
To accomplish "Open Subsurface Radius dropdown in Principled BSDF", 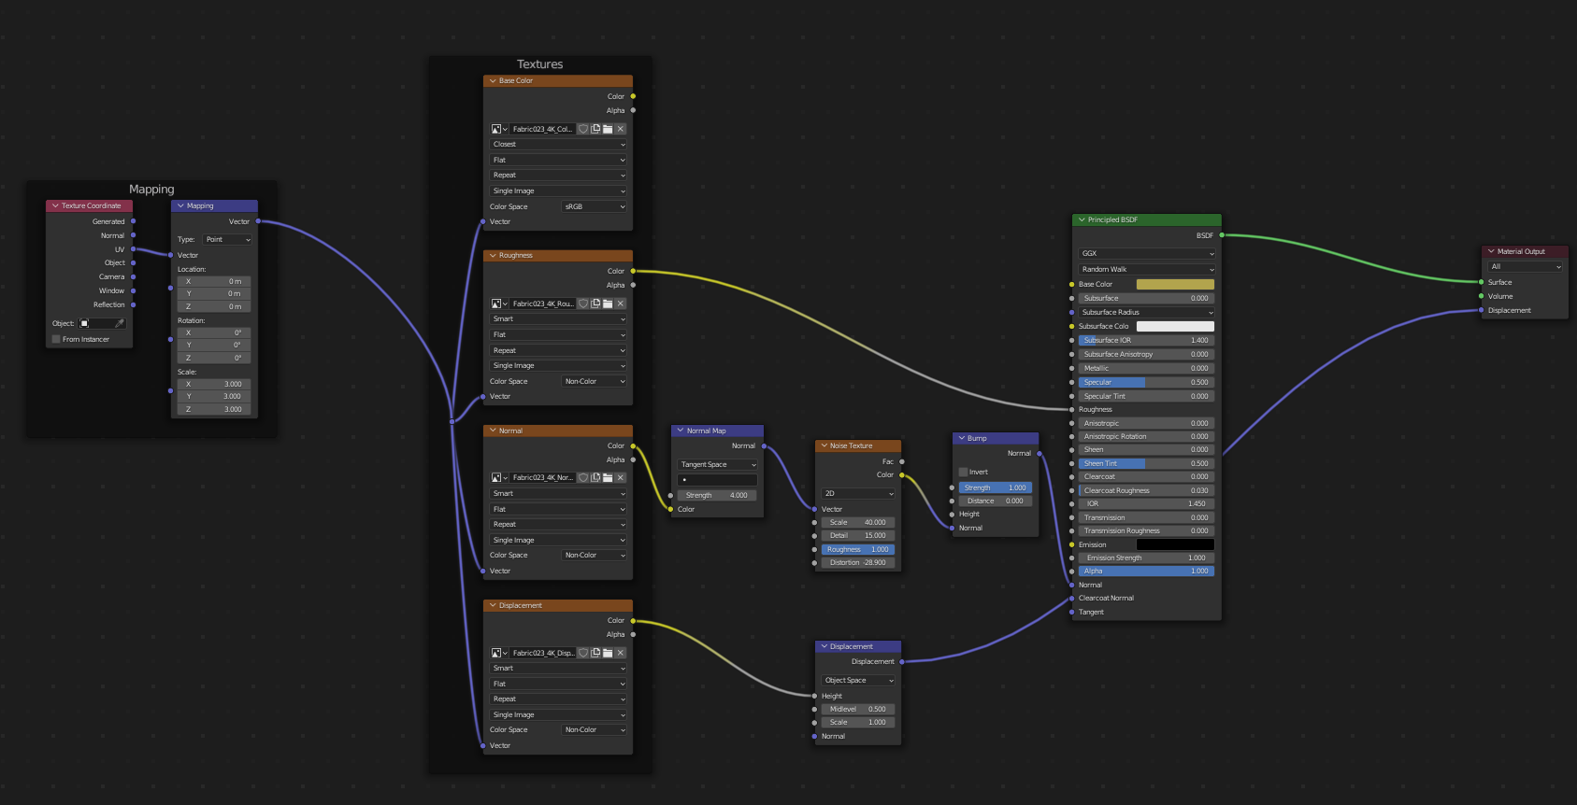I will pos(1147,312).
